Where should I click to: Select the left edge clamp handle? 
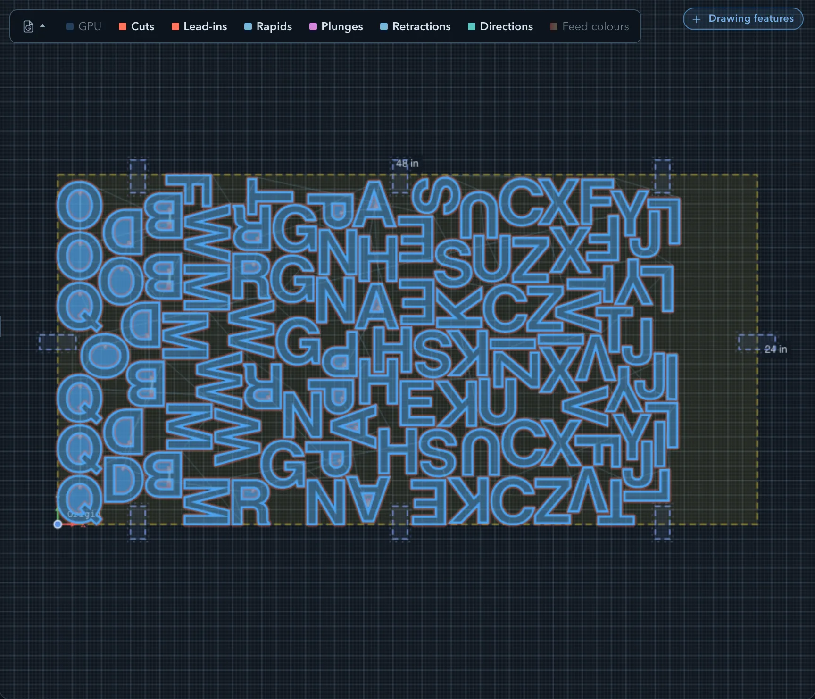point(58,342)
